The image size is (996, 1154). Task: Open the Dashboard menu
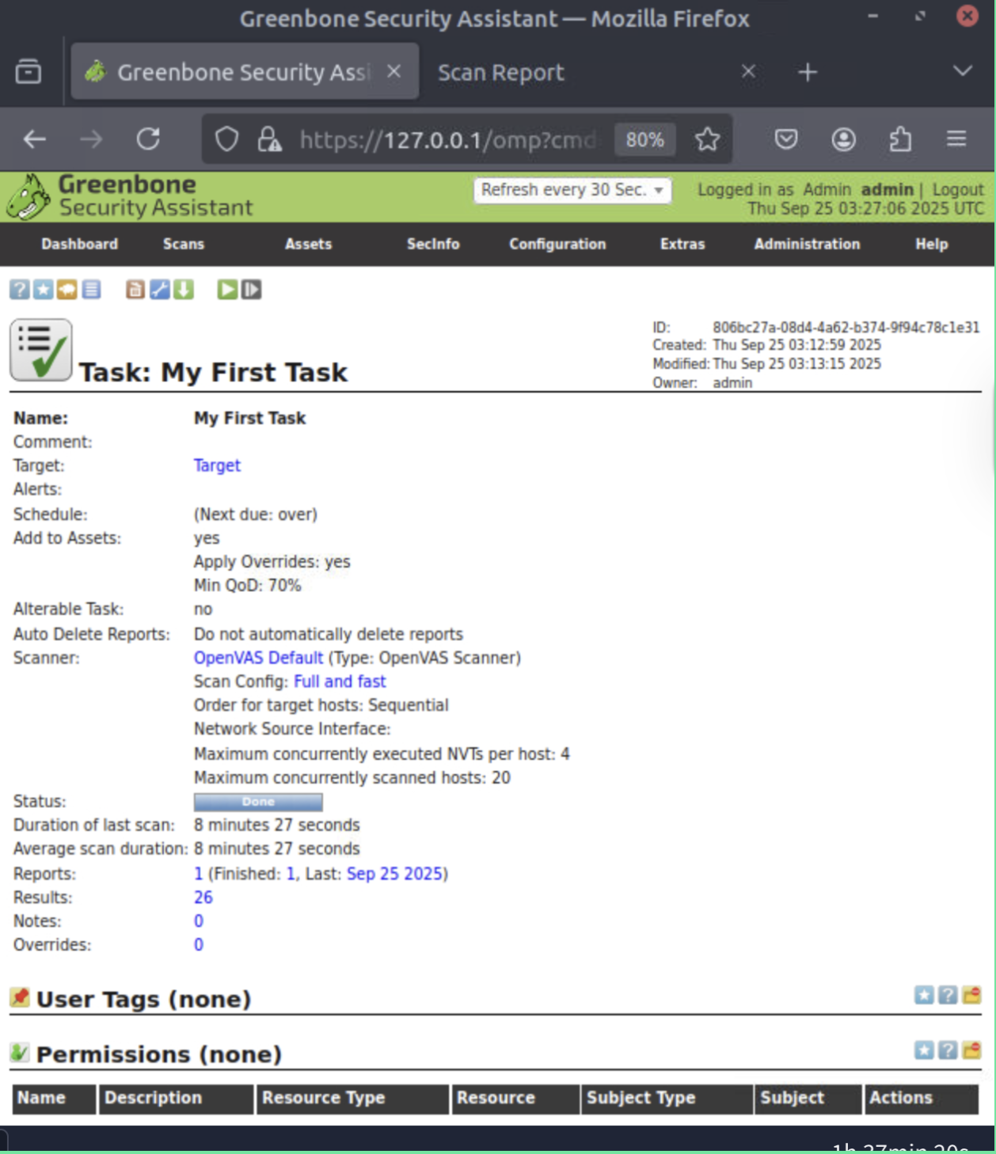pyautogui.click(x=80, y=245)
